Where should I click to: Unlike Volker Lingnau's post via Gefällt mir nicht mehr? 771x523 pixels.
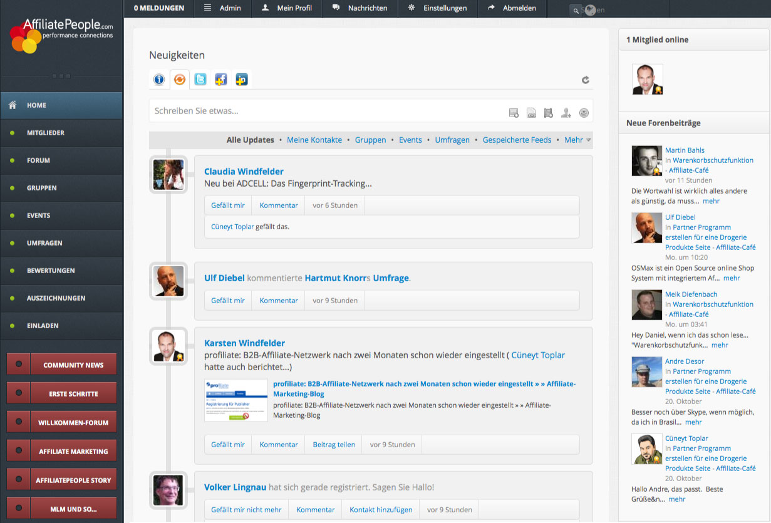click(x=246, y=510)
